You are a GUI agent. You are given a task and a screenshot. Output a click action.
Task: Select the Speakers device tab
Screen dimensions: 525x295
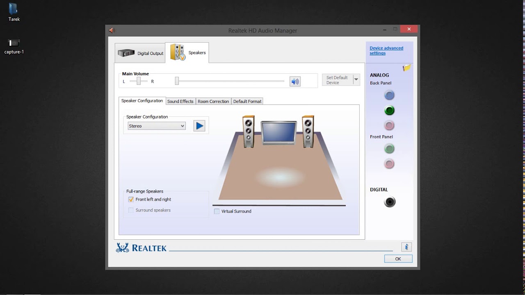[x=187, y=52]
